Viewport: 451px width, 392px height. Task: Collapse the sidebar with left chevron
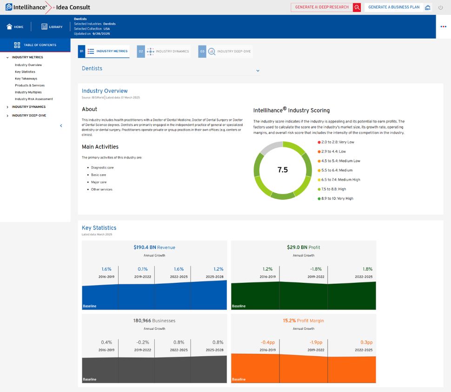[x=61, y=125]
